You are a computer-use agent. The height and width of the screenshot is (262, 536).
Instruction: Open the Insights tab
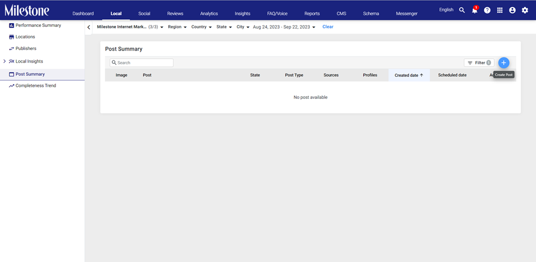[242, 14]
